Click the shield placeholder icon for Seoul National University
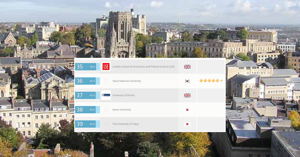Image resolution: width=300 pixels, height=157 pixels. pos(106,81)
